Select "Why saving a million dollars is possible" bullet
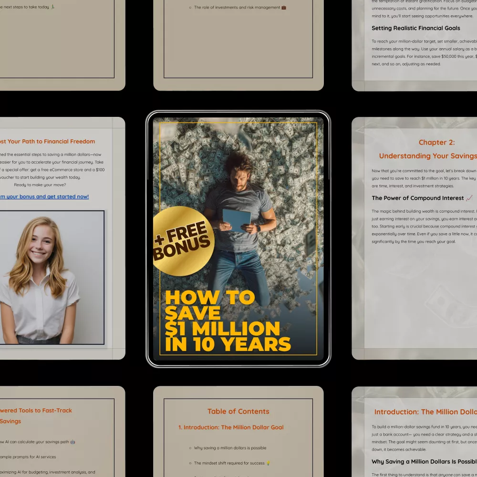The image size is (477, 477). point(230,448)
